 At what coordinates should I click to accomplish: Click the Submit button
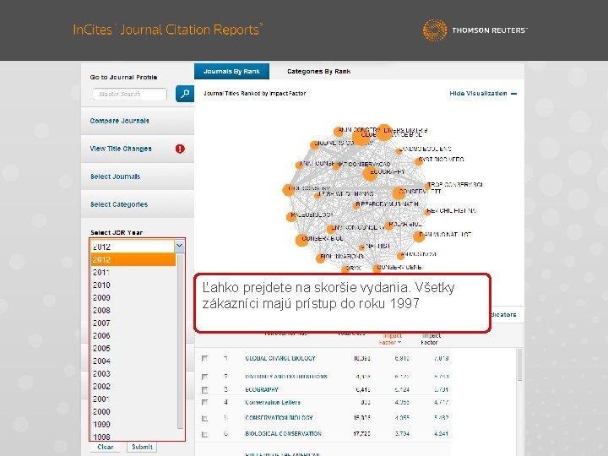[x=142, y=447]
